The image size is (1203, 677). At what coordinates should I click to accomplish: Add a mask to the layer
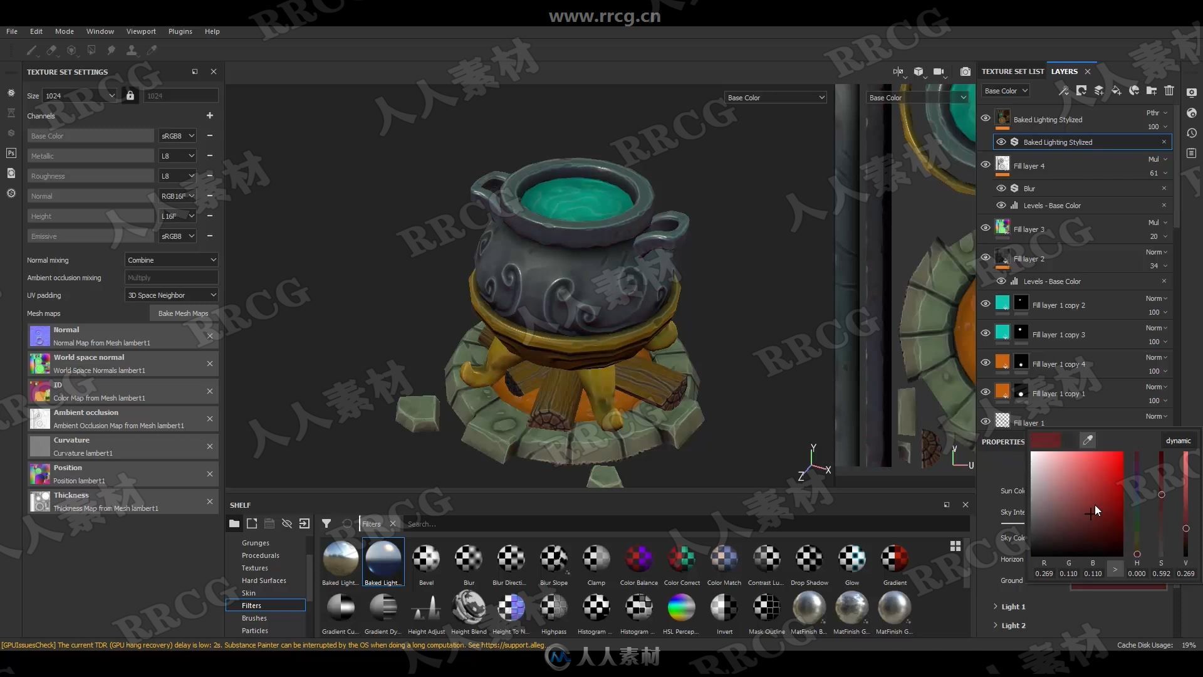(1081, 91)
